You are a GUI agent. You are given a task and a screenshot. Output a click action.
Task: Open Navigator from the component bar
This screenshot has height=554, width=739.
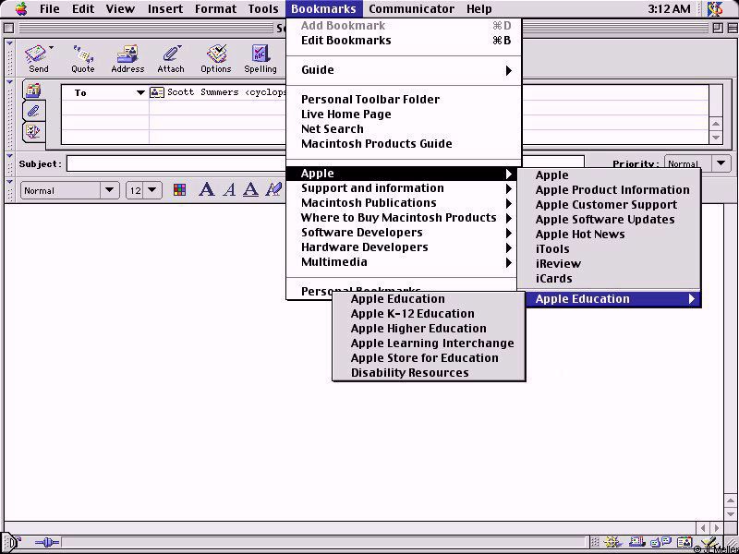pyautogui.click(x=612, y=543)
